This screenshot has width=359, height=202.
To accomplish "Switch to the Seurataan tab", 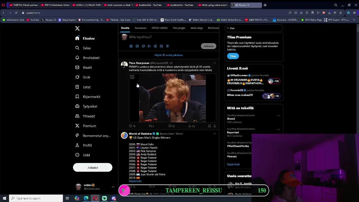I will point(141,28).
